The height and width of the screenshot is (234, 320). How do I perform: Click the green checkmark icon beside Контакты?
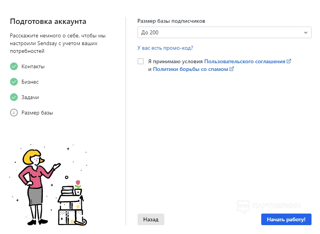pos(14,66)
